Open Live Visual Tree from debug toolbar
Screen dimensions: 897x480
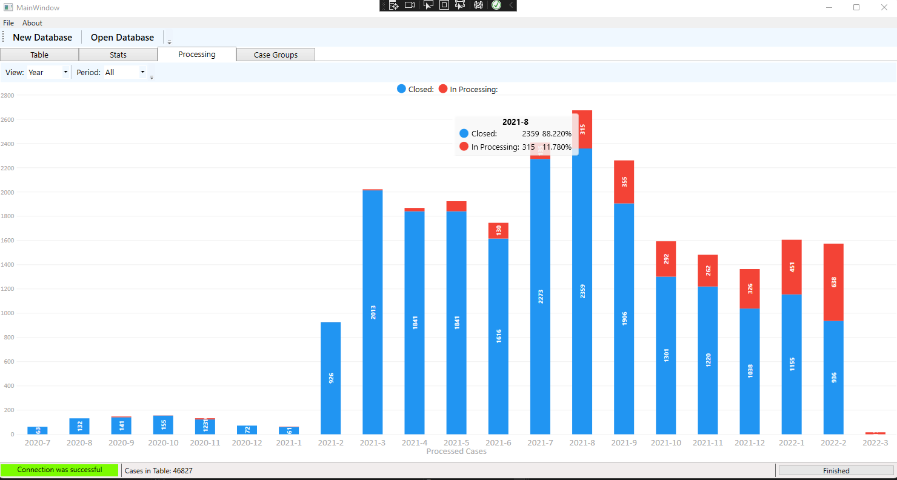[x=393, y=5]
